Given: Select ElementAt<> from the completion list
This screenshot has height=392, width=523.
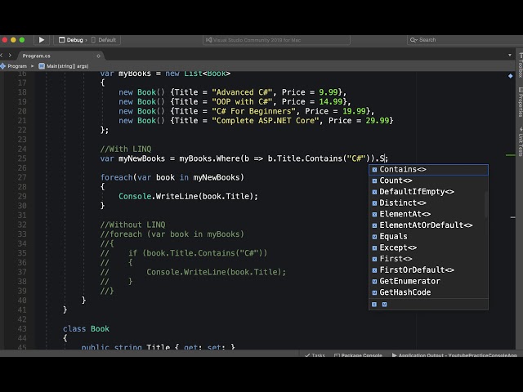Looking at the screenshot, I should [428, 214].
